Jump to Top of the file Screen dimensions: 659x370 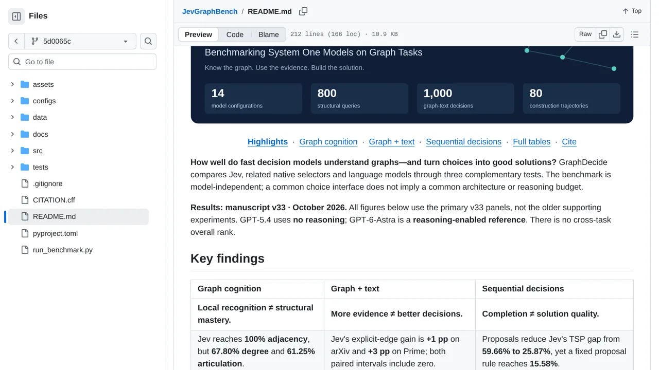point(632,11)
